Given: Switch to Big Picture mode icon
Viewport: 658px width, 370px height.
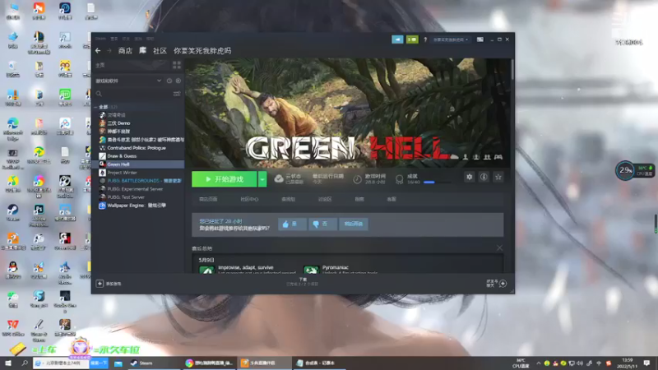Looking at the screenshot, I should [x=480, y=39].
